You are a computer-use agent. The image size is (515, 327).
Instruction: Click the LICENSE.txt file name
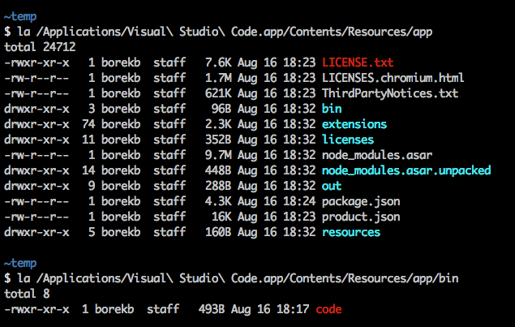(358, 62)
